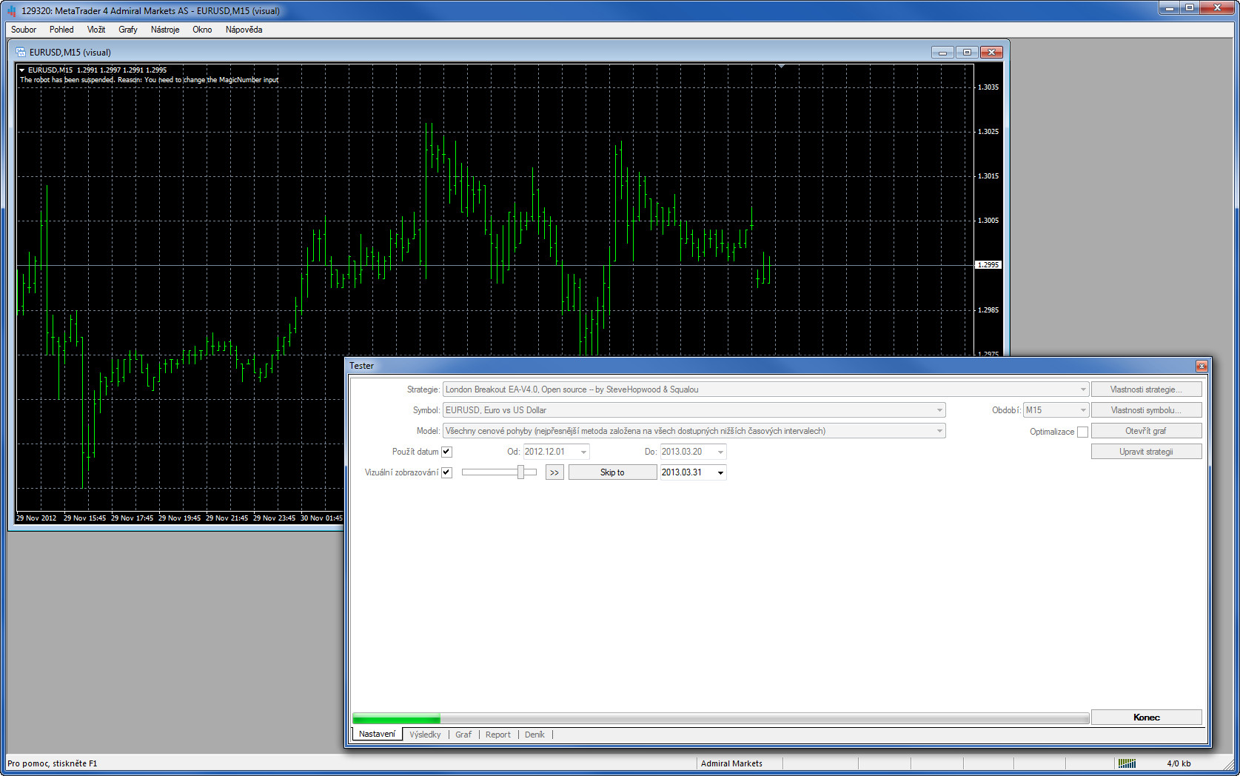Click the Vlastnosti strategie button
Viewport: 1240px width, 776px height.
click(1145, 389)
